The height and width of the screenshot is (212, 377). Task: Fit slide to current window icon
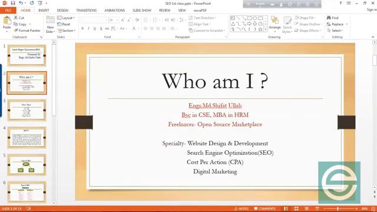373,208
